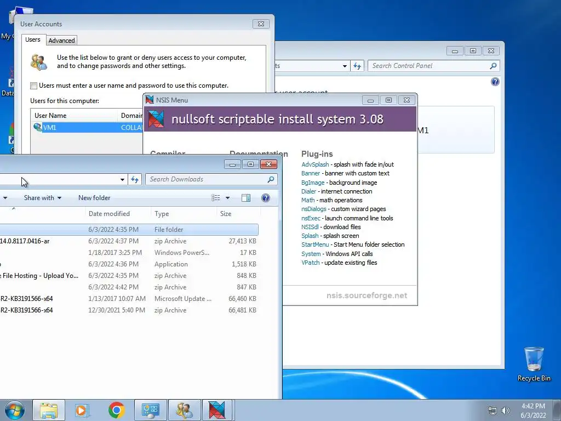
Task: Open the Recycle Bin desktop icon
Action: coord(534,364)
